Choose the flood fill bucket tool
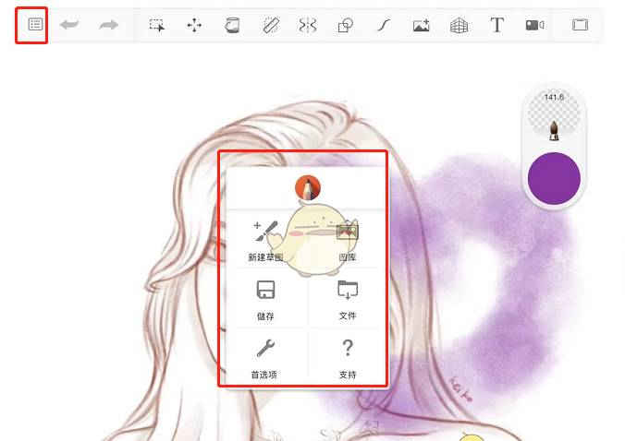Image resolution: width=625 pixels, height=441 pixels. tap(232, 25)
